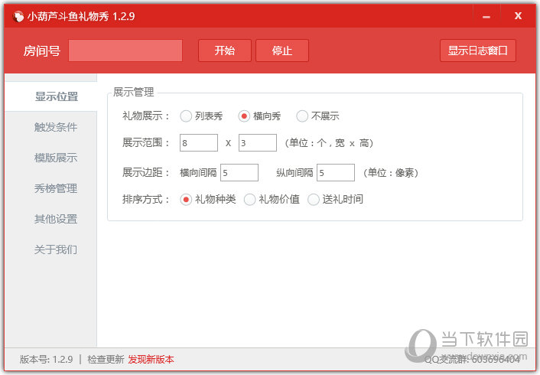Focus the 房间号 room number field

[125, 51]
